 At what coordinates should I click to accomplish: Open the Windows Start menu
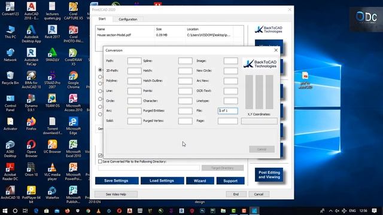[x=5, y=211]
